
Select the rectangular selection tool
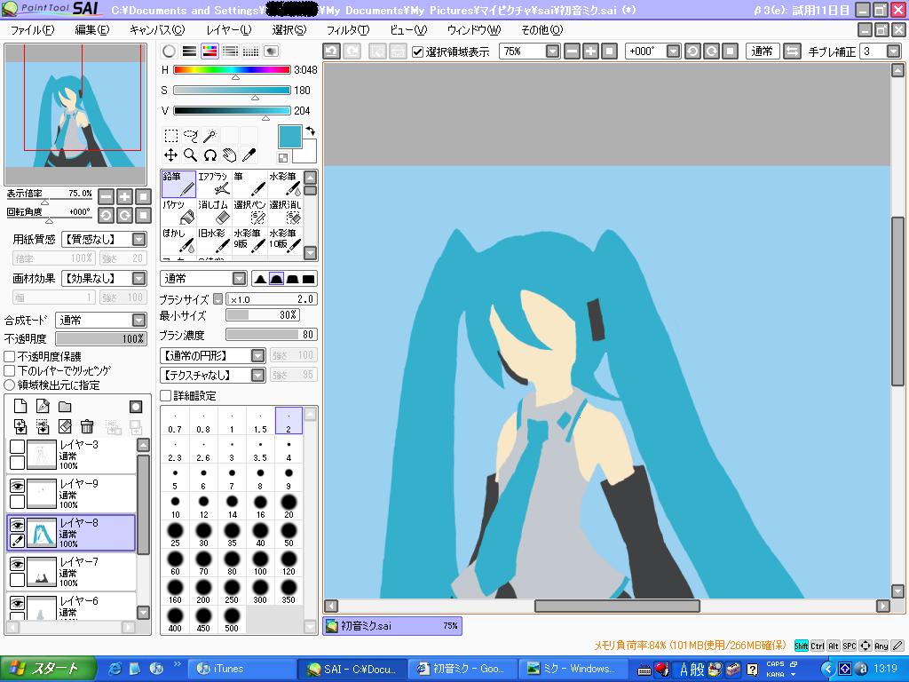[171, 136]
